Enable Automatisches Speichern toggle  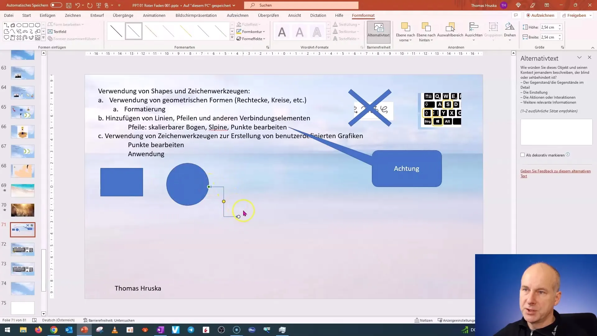[x=56, y=5]
